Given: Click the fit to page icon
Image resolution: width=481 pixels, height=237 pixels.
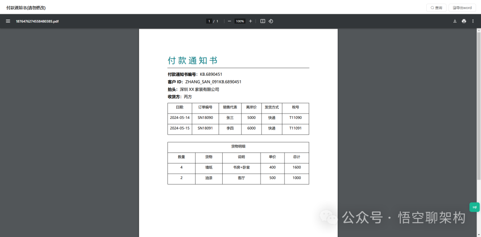Looking at the screenshot, I should coord(263,21).
